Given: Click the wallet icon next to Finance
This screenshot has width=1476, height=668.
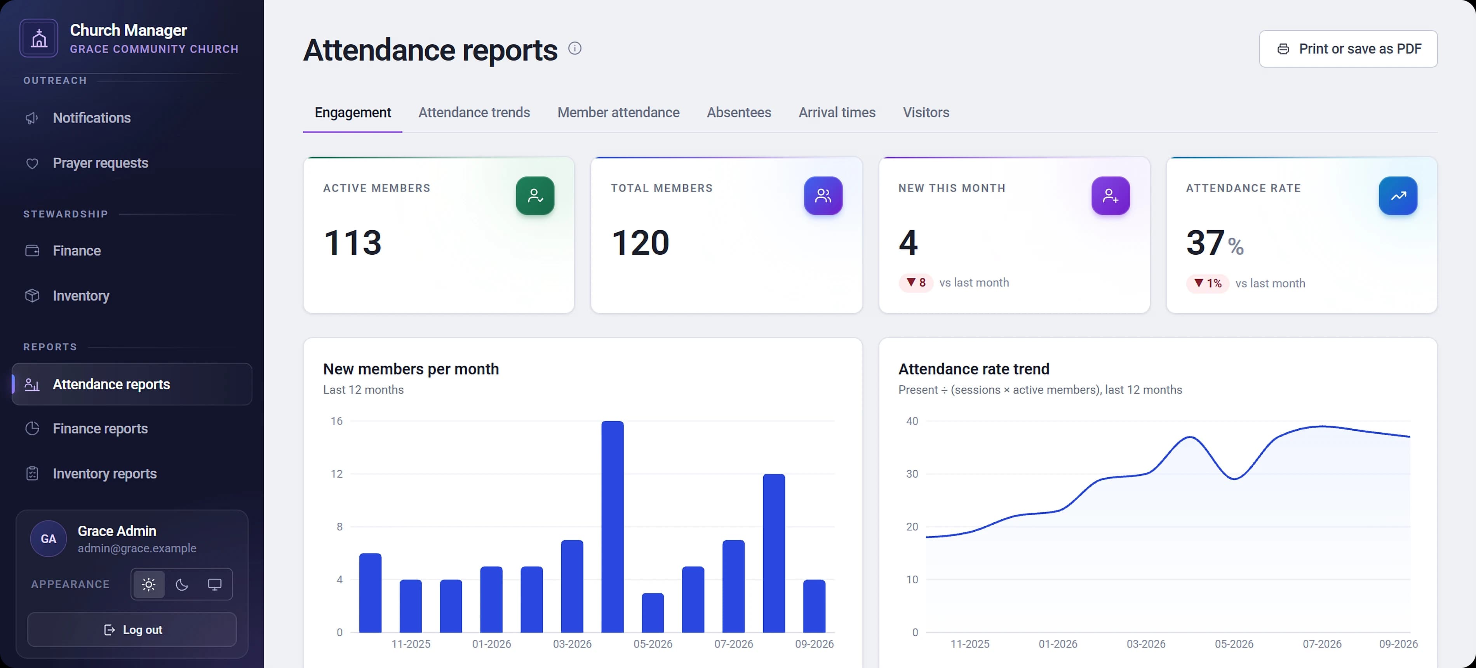Looking at the screenshot, I should 32,251.
